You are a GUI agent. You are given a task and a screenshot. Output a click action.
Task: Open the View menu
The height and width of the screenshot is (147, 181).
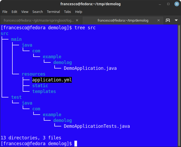(x=25, y=12)
